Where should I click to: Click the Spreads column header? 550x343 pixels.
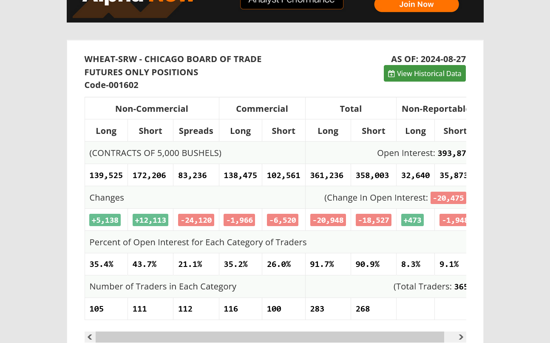coord(196,131)
